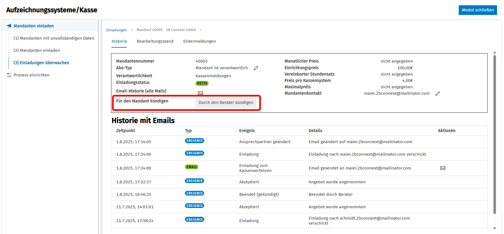This screenshot has height=234, width=504.
Task: Select the Historie tab
Action: [x=119, y=41]
